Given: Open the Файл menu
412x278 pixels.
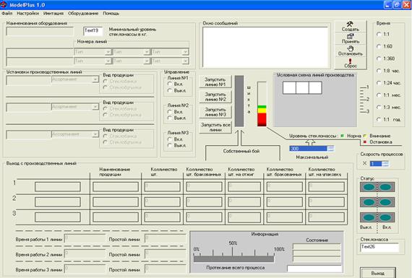Looking at the screenshot, I should point(7,14).
